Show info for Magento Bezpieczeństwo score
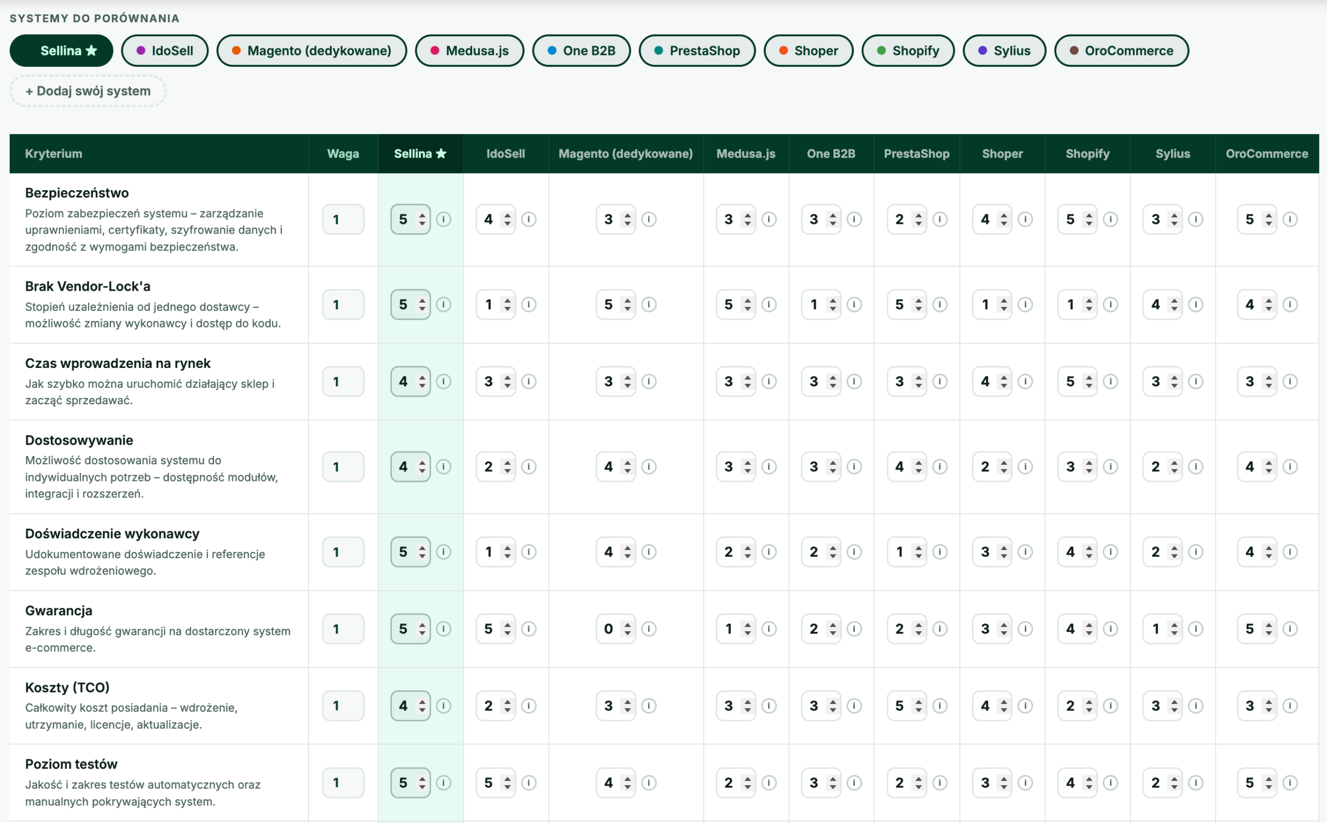Viewport: 1327px width, 823px height. click(x=649, y=219)
